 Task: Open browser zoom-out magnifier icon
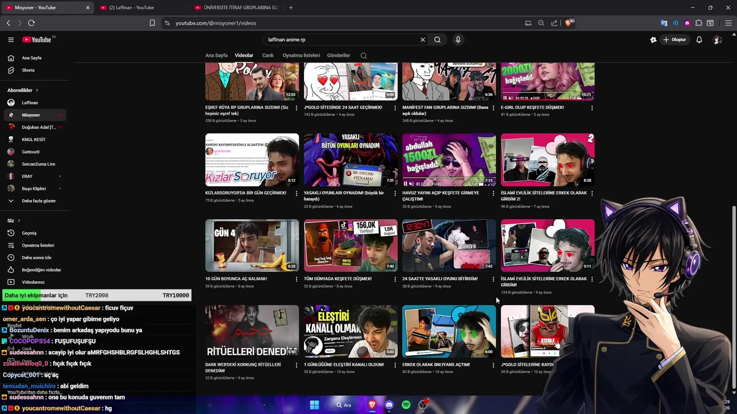click(541, 23)
